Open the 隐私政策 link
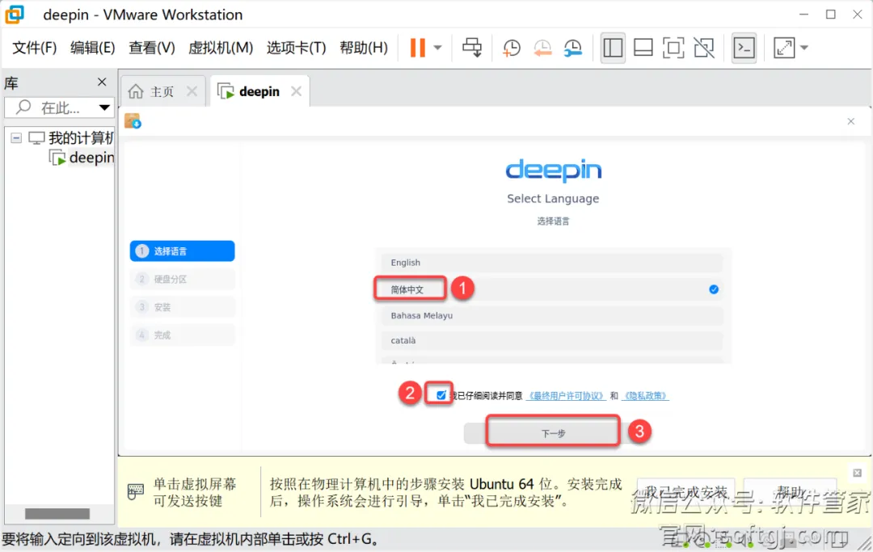This screenshot has width=873, height=552. (645, 396)
